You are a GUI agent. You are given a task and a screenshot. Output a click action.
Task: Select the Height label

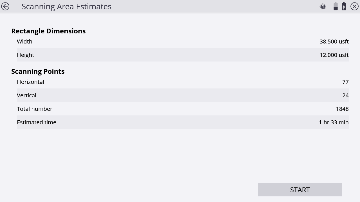coord(25,55)
